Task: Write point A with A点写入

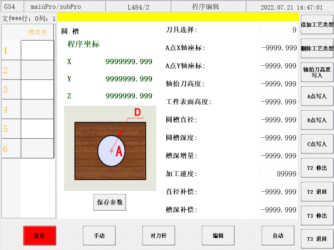Action: [317, 96]
